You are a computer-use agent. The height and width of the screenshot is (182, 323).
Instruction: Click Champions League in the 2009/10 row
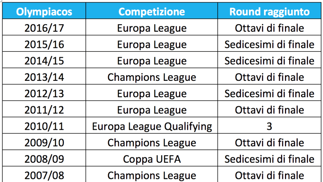pyautogui.click(x=152, y=142)
